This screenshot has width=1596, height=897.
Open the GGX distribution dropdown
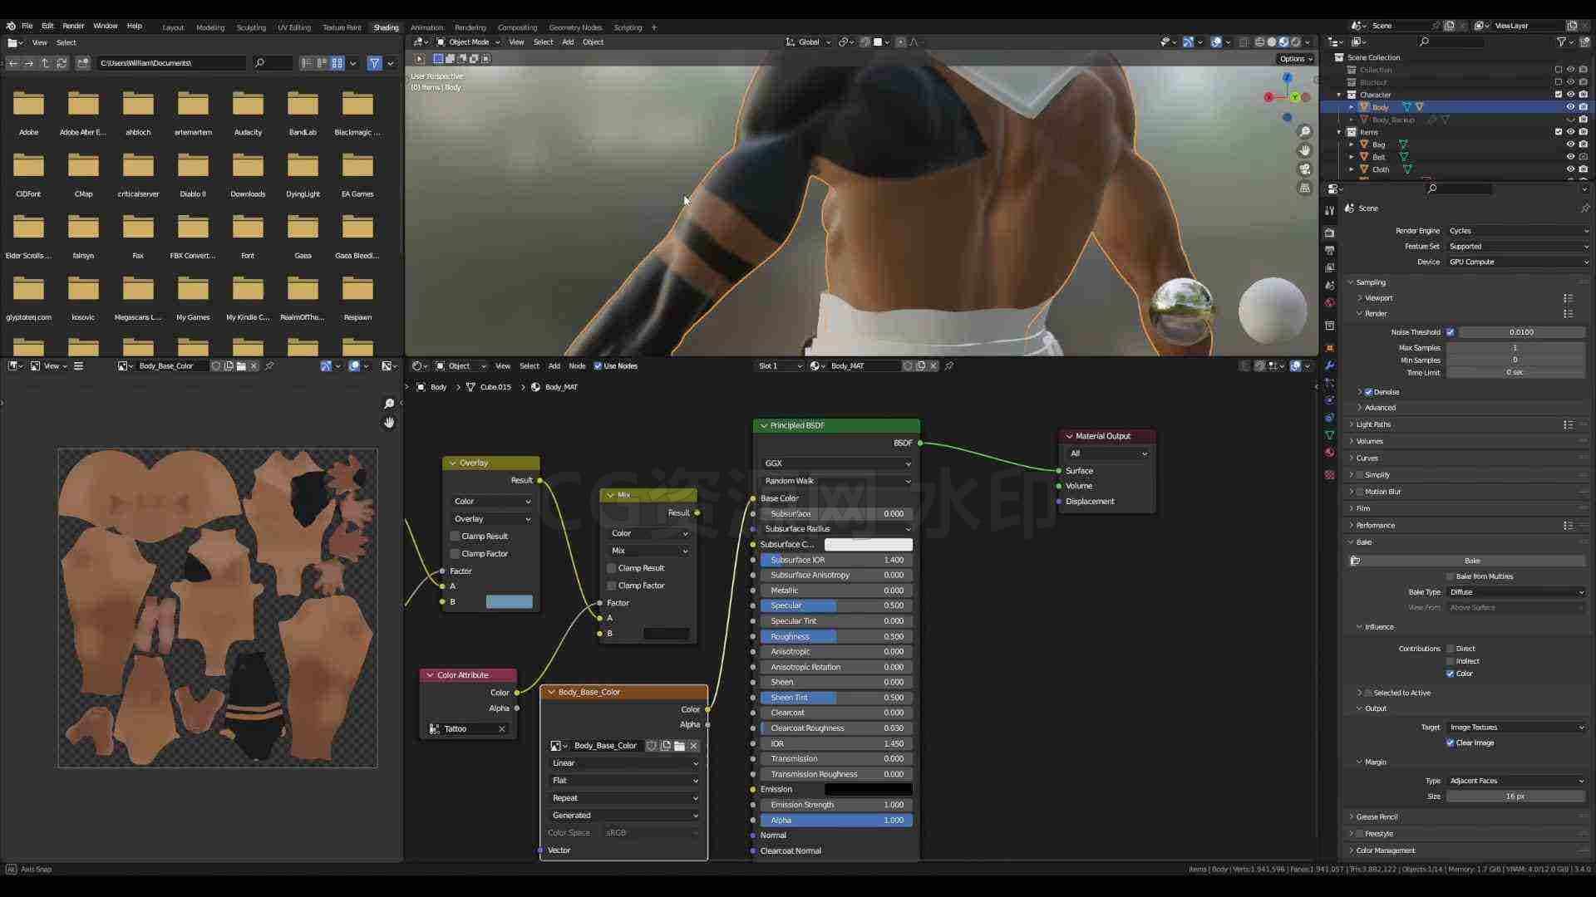pyautogui.click(x=836, y=463)
